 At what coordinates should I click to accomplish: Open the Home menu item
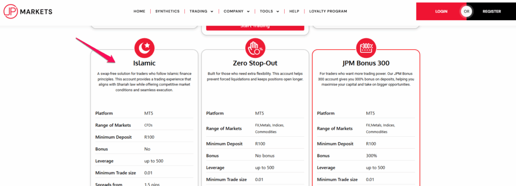[139, 11]
